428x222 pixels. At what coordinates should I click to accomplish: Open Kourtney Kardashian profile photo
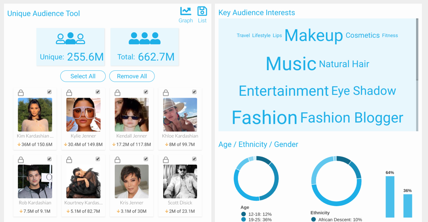pos(83,182)
